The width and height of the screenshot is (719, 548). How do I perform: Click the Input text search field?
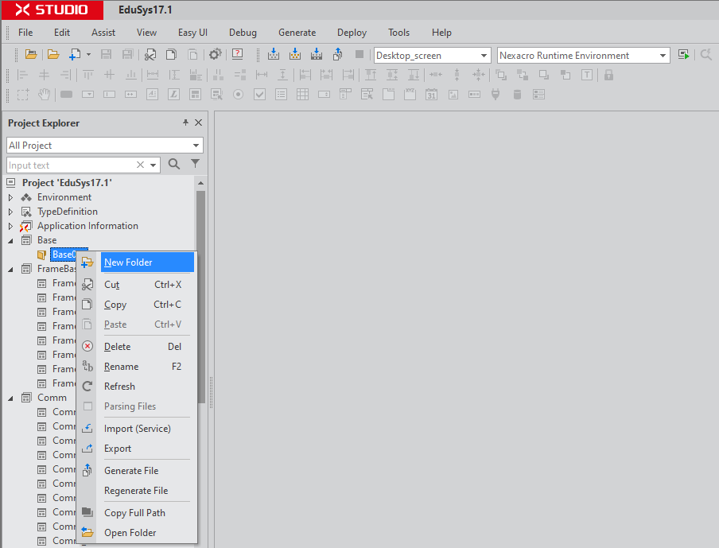(70, 165)
